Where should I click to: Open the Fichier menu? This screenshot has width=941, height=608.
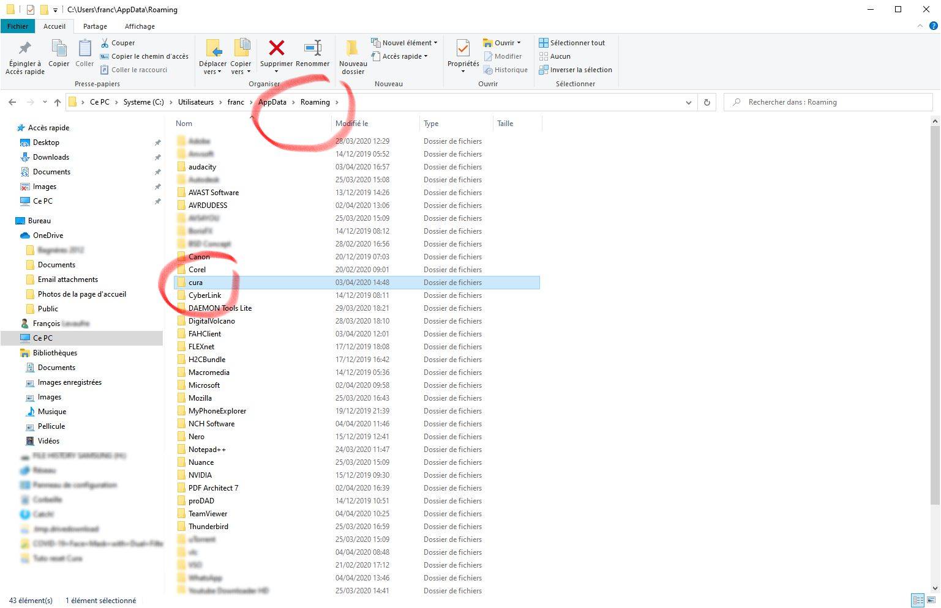pyautogui.click(x=18, y=26)
